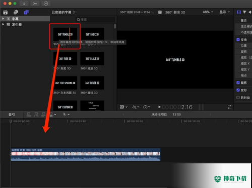Click the 复合 section header
Viewport: 252px width, 188px height.
pyautogui.click(x=243, y=21)
